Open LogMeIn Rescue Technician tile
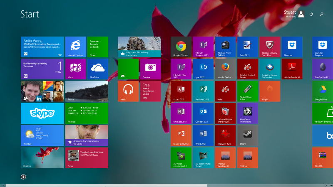The image size is (333, 187). 270,69
